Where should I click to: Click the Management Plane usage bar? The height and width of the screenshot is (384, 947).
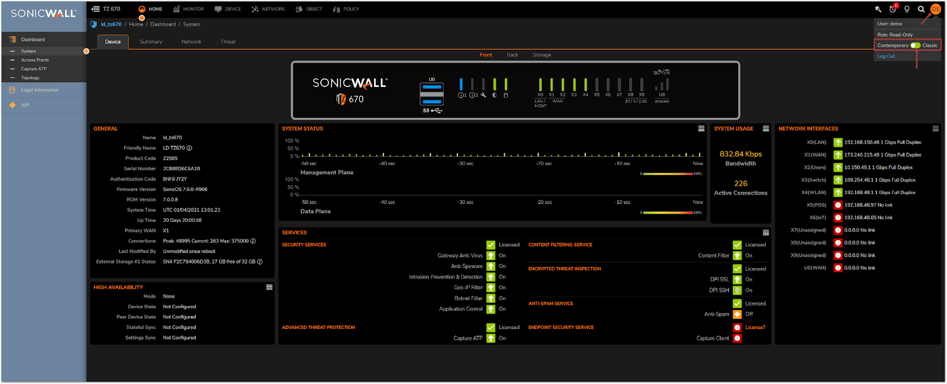click(x=668, y=174)
